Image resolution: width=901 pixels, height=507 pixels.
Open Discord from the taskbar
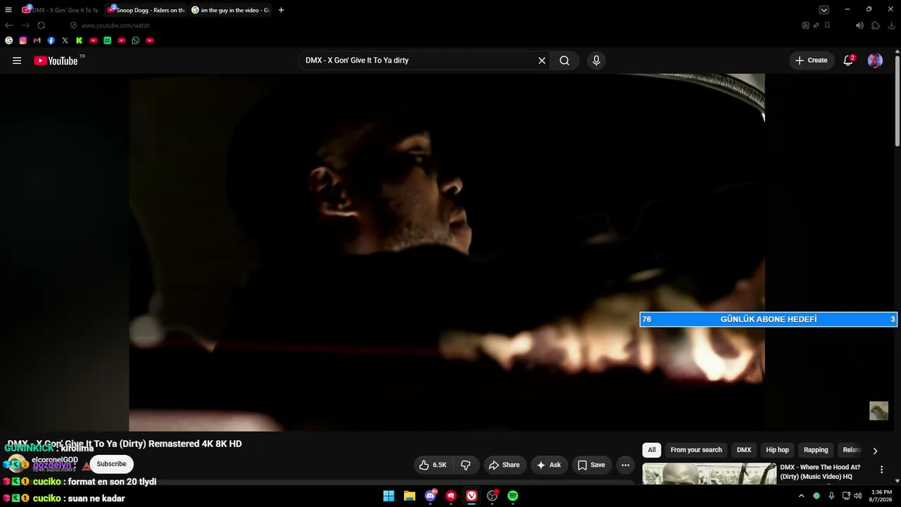click(x=430, y=496)
